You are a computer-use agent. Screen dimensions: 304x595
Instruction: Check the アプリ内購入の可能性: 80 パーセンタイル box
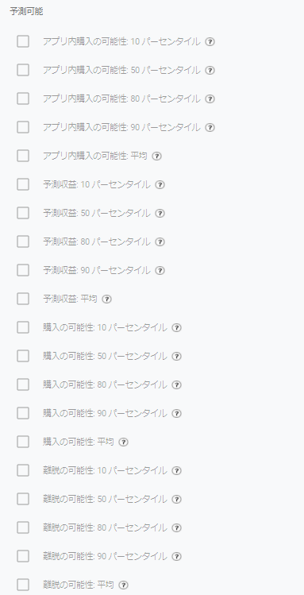(x=23, y=99)
